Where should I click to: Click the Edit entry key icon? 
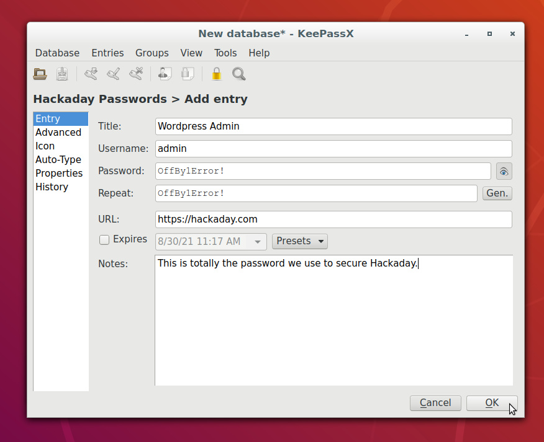tap(113, 74)
